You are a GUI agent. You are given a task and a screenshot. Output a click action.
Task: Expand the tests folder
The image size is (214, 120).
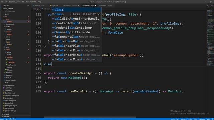7,83
